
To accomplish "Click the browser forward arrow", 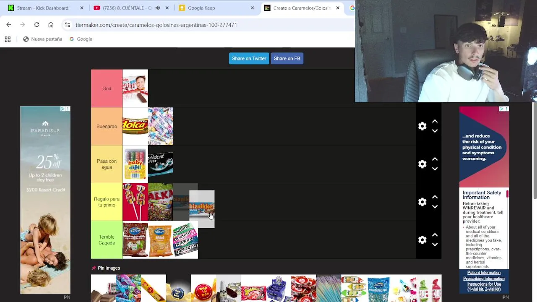I will click(x=23, y=25).
